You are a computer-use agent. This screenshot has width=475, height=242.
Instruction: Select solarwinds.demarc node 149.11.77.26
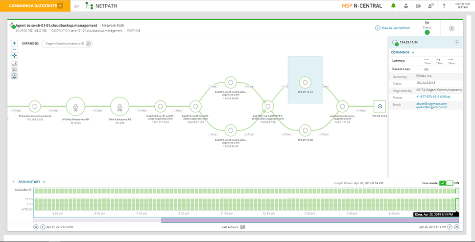click(x=342, y=106)
